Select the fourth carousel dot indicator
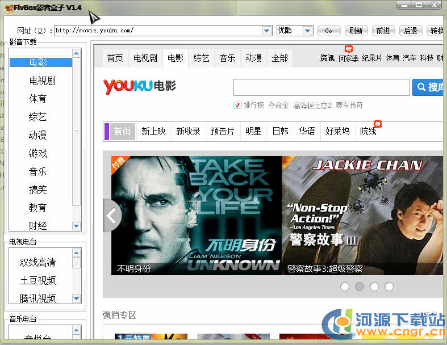The width and height of the screenshot is (447, 345). [389, 287]
